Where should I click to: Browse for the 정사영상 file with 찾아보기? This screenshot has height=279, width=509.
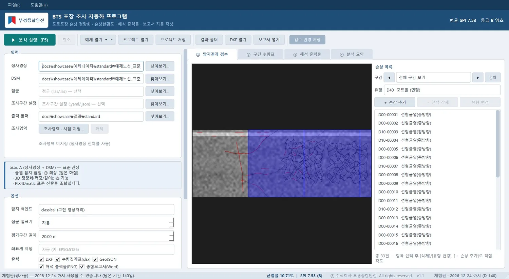pyautogui.click(x=160, y=66)
